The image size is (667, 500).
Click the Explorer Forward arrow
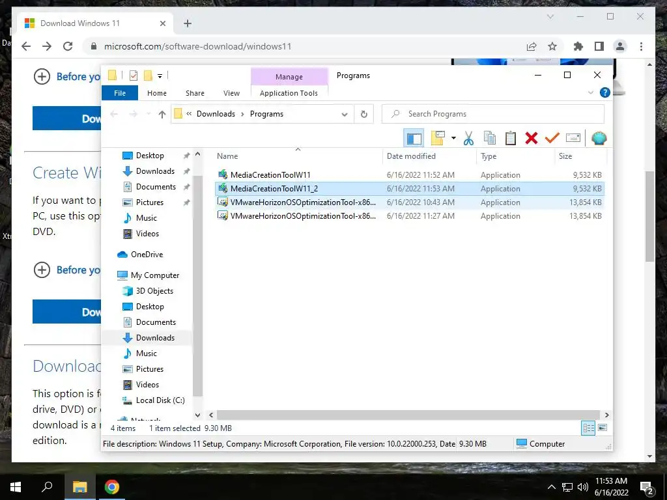click(133, 114)
